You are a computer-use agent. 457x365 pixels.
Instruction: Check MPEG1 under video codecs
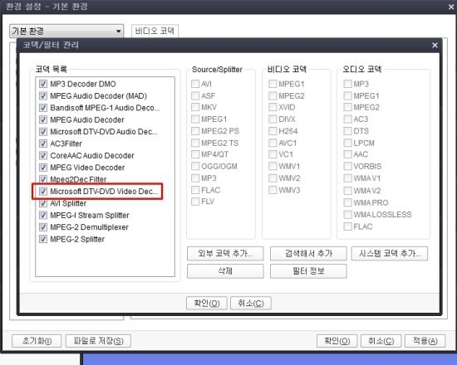(x=273, y=84)
